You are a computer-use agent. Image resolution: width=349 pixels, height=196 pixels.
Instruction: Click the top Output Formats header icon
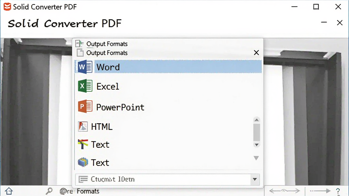(79, 43)
